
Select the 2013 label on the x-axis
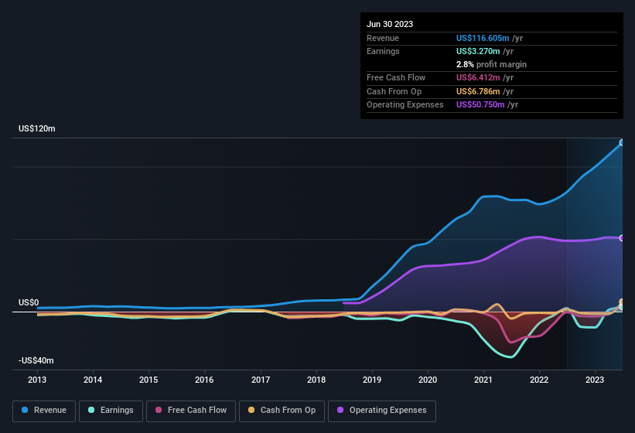coord(37,380)
